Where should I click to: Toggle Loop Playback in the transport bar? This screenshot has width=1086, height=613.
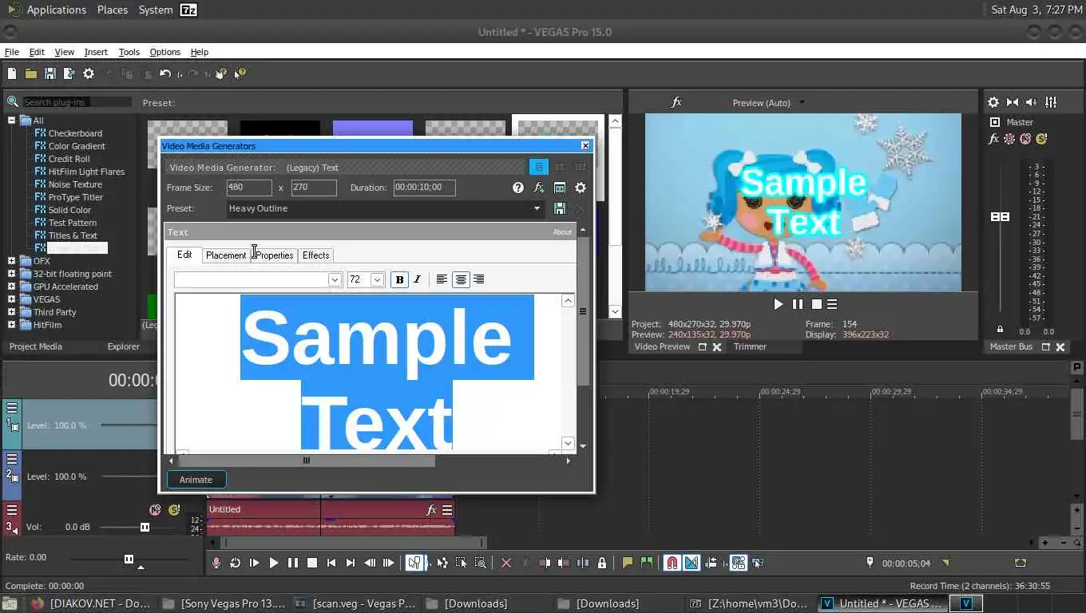[235, 563]
